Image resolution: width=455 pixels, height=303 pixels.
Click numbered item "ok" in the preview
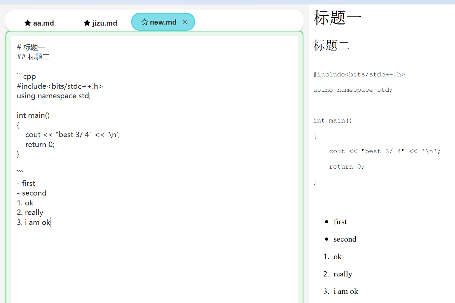click(338, 257)
